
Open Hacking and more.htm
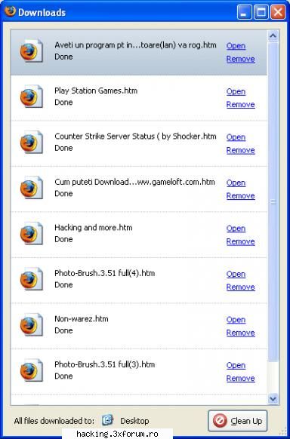click(236, 229)
